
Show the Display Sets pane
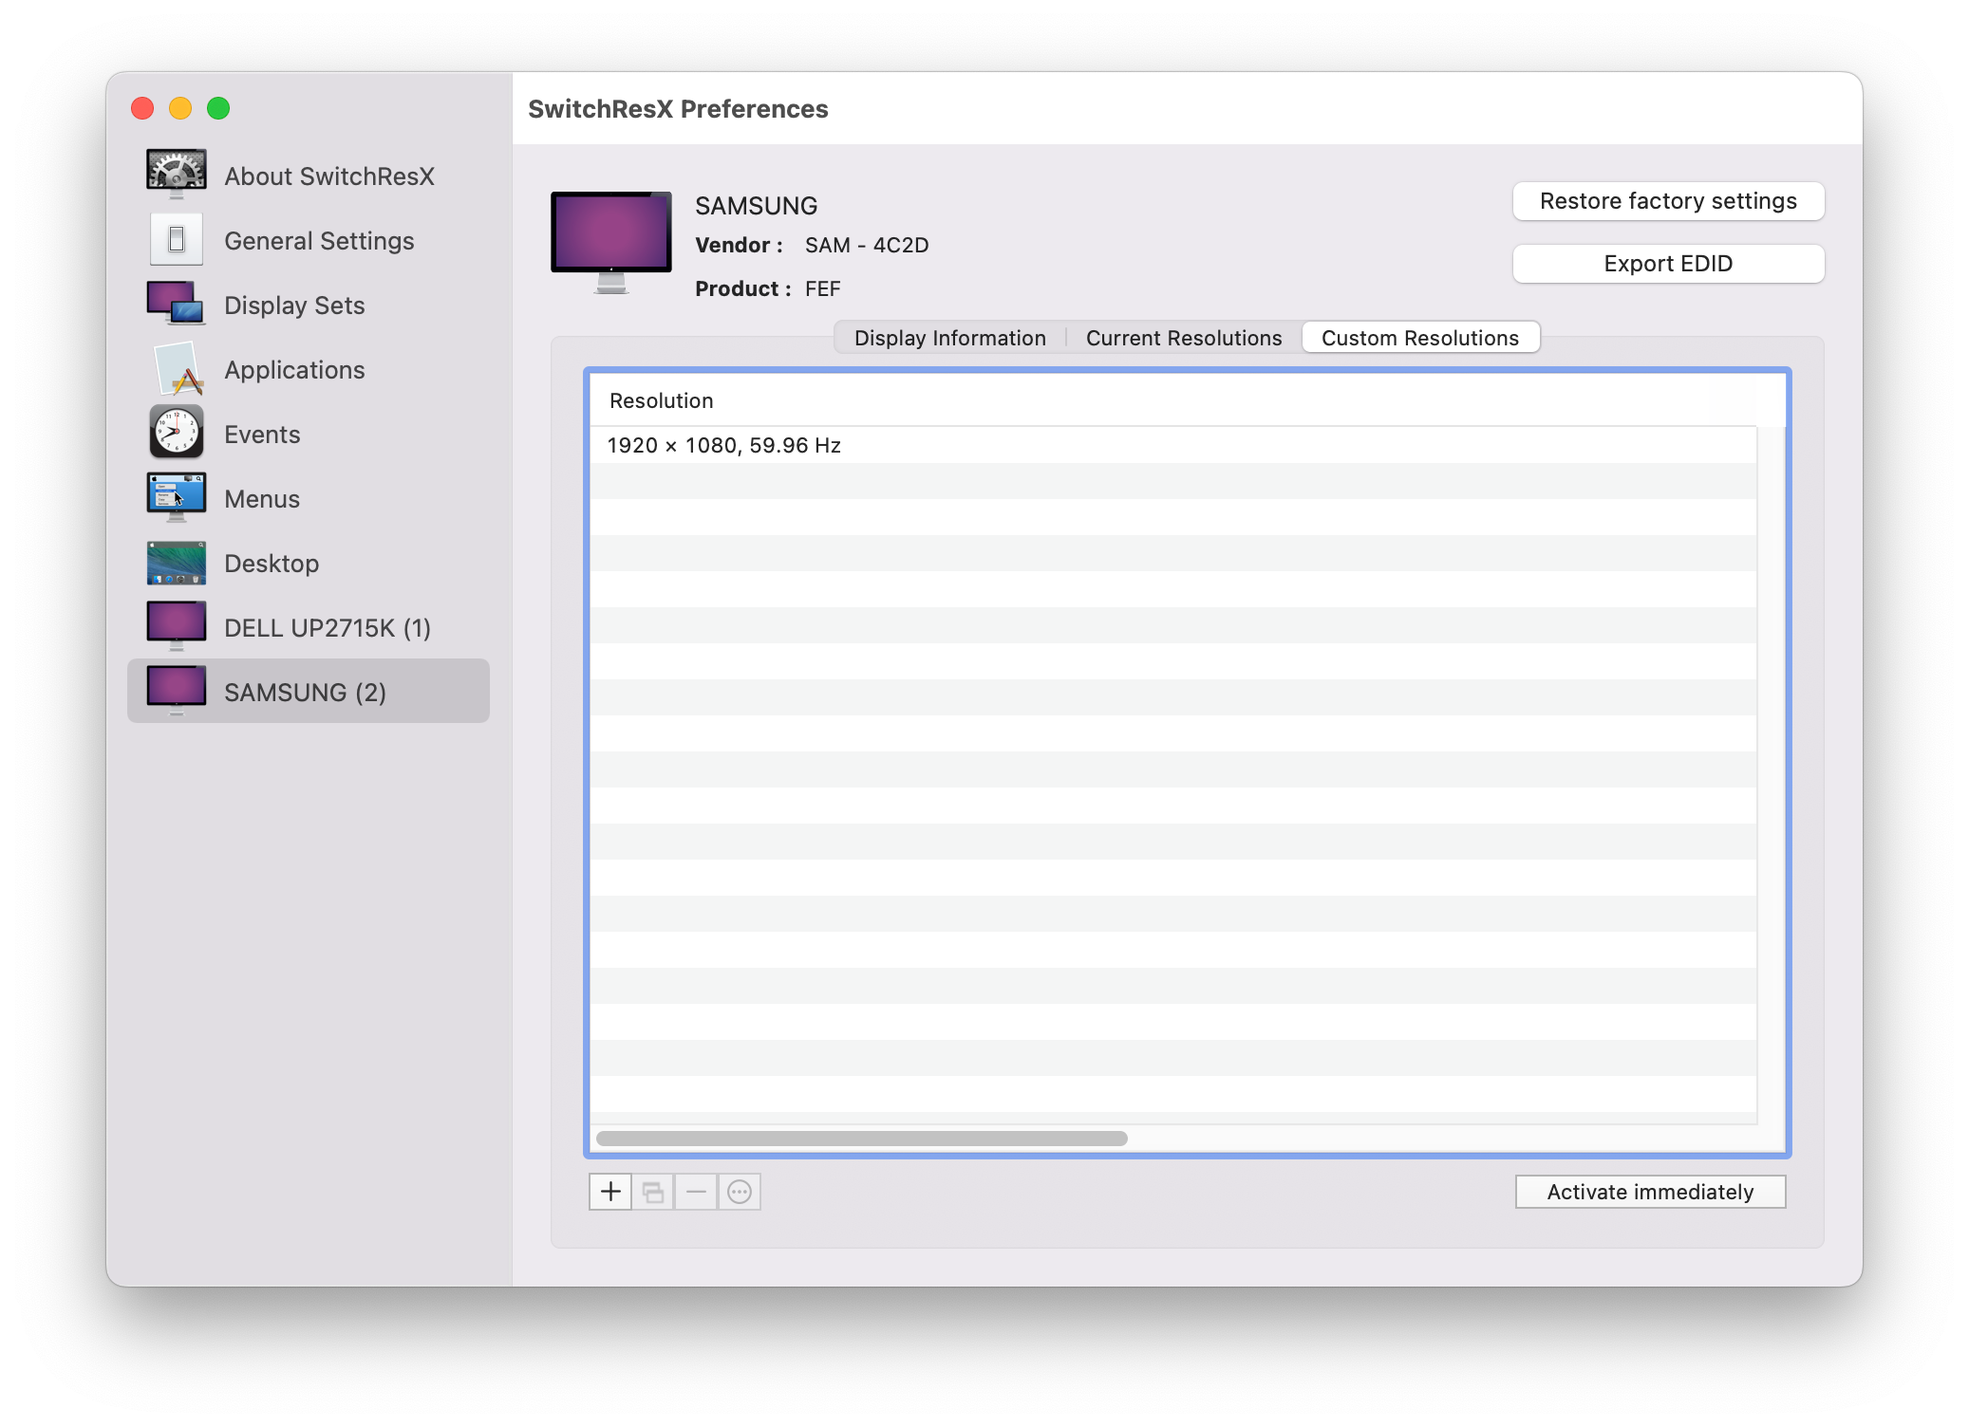pos(294,306)
